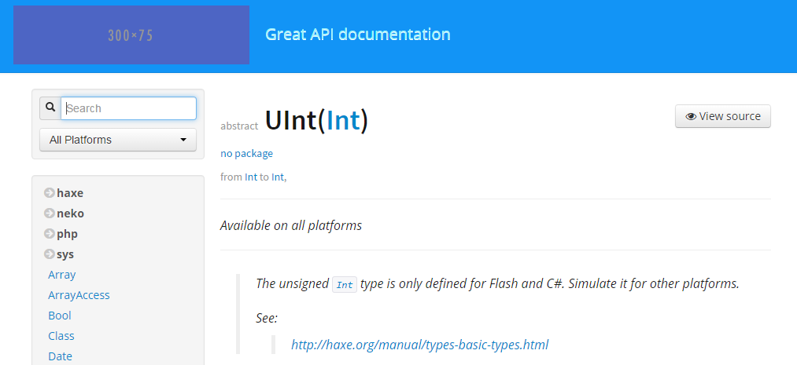
Task: Open the Date type link
Action: (60, 356)
